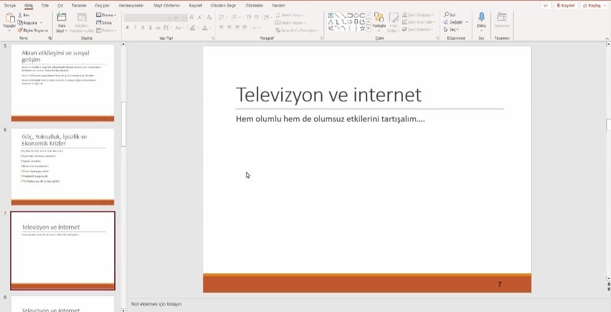Select the triangle shape in gallery
The height and width of the screenshot is (312, 611).
click(330, 22)
